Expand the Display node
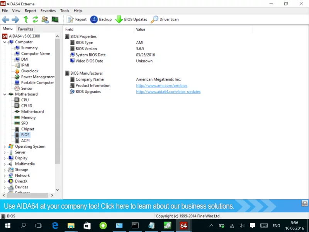Screen dimensions: 309x232 [x=5, y=158]
